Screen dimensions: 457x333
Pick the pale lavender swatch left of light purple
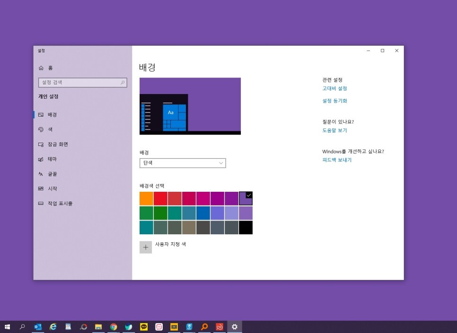231,213
